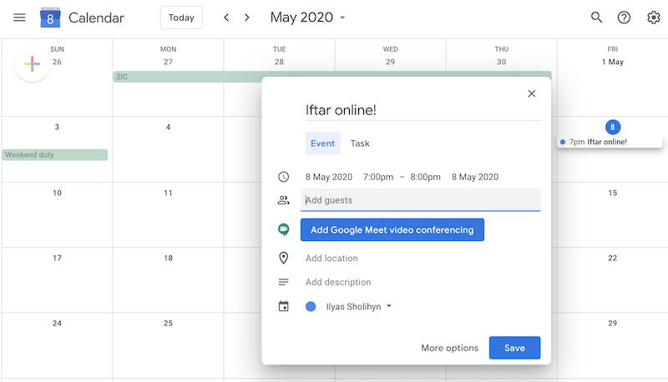Click date 29 in the Friday column
Viewport: 668px width, 382px height.
(613, 323)
